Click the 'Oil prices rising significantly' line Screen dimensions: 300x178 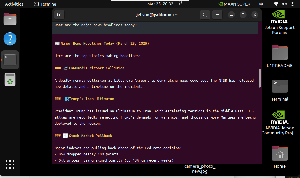[x=116, y=160]
